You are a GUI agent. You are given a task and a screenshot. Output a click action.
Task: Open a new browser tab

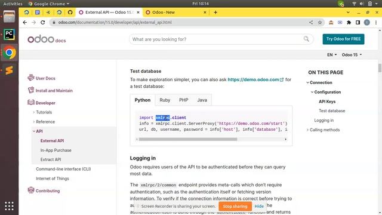click(215, 12)
